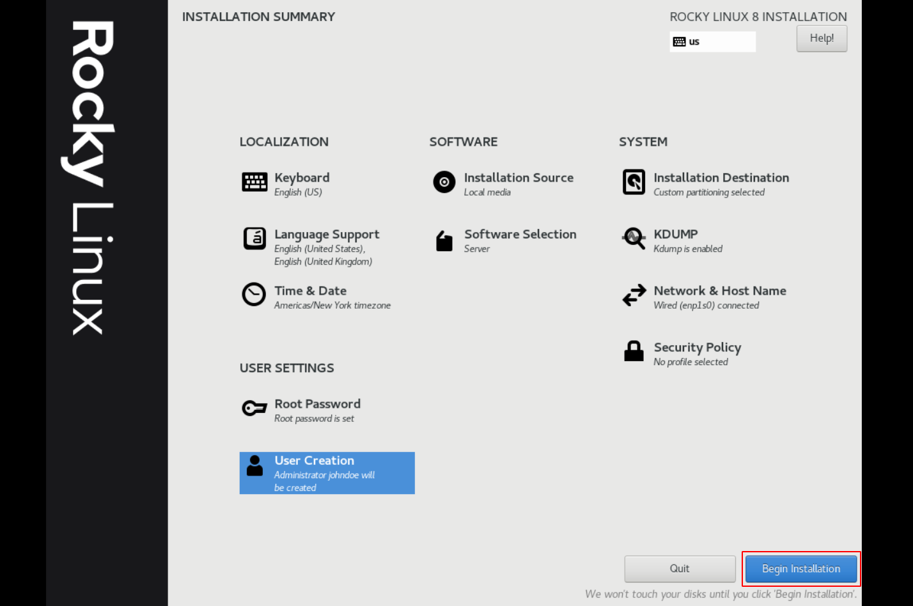Select the Installation Destination title text
The image size is (913, 606).
tap(721, 178)
